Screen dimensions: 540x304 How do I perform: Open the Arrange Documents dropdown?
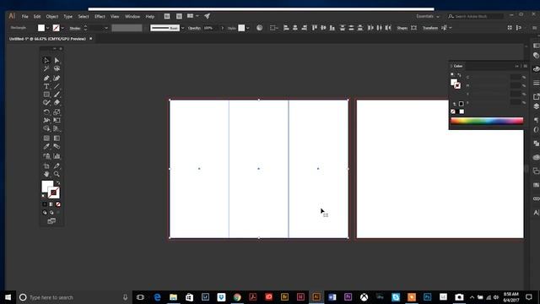point(193,16)
